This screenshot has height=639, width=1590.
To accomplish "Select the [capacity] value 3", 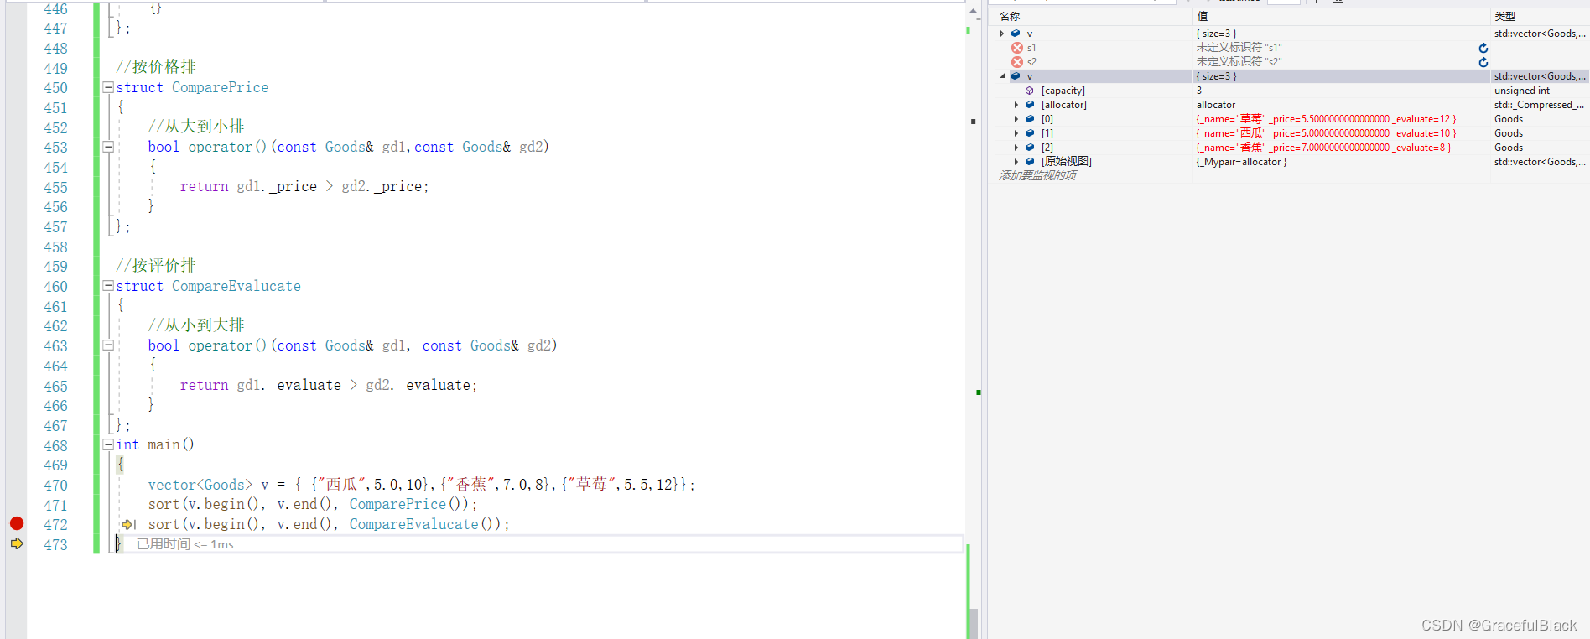I will click(1199, 91).
